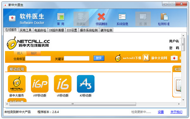Click the 分类标签 input field
Viewport: 190px width, 119px height.
coord(38,58)
